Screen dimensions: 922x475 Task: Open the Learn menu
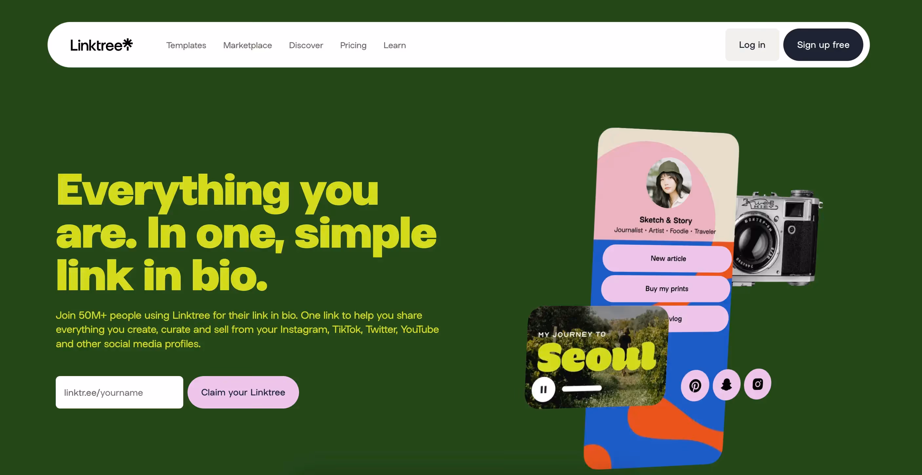(395, 45)
